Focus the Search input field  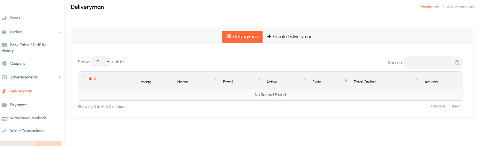coord(428,63)
